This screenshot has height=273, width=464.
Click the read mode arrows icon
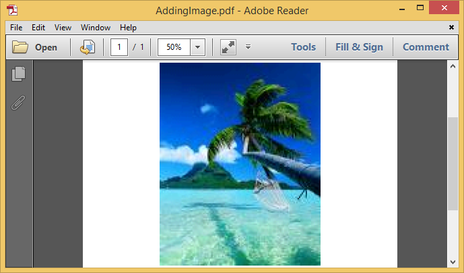point(228,47)
